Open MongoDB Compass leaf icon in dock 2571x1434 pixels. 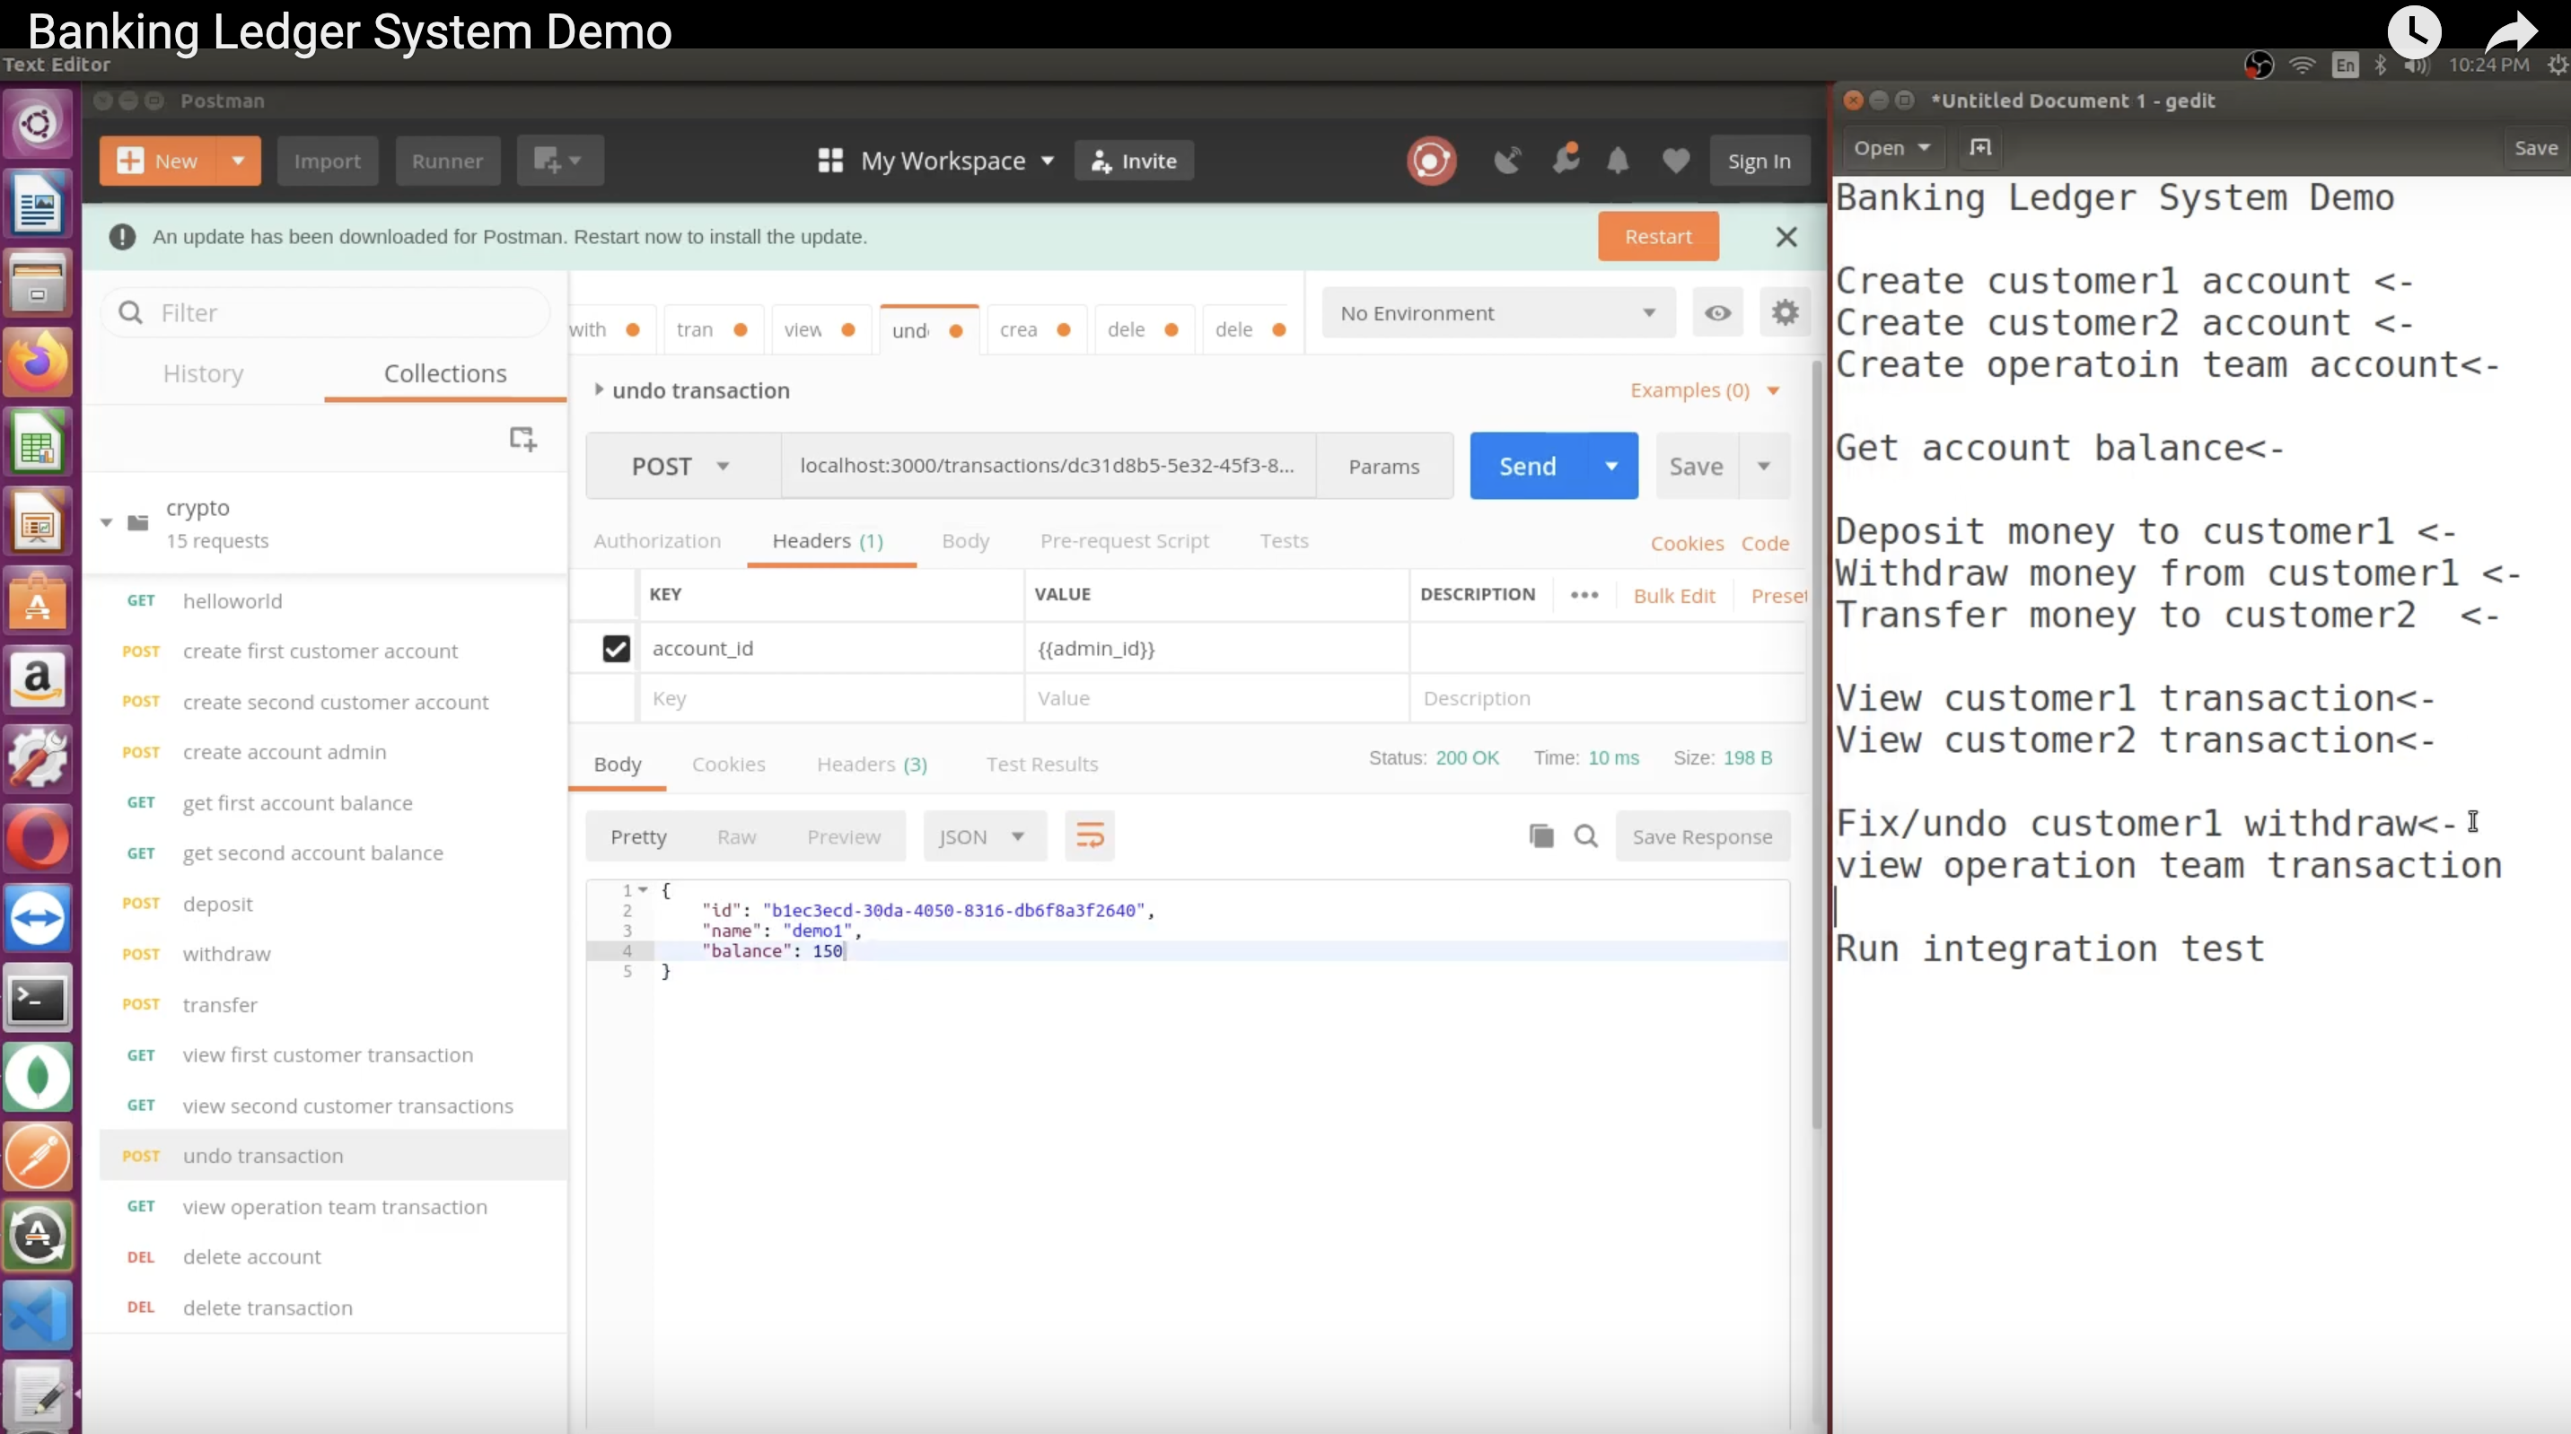pyautogui.click(x=38, y=1077)
